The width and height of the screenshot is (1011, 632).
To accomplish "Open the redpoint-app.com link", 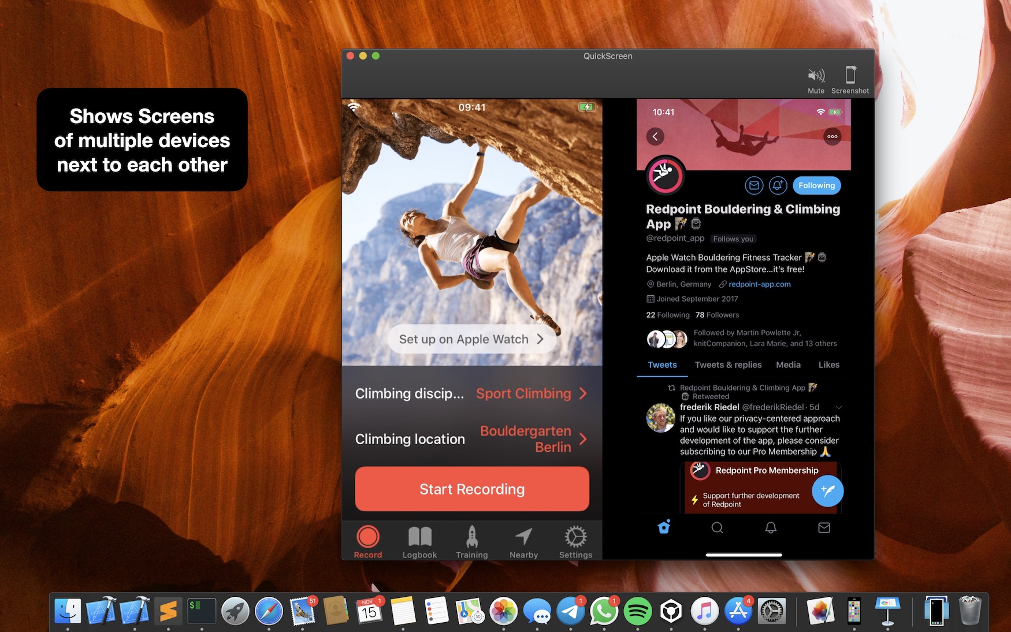I will pyautogui.click(x=759, y=284).
